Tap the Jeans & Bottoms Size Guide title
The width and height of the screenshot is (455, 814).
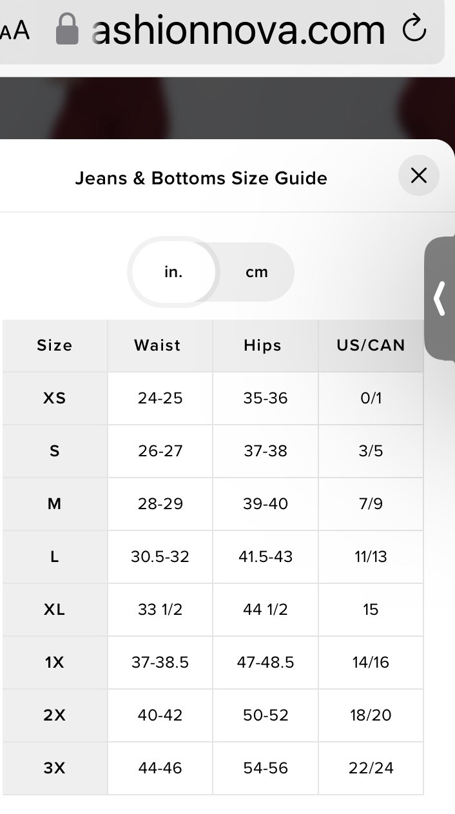point(201,178)
